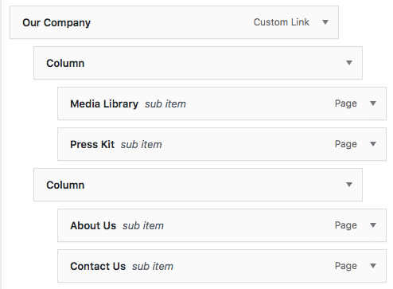Viewport: 393px width, 289px height.
Task: Click sub item text beside Media Library
Action: (x=165, y=104)
